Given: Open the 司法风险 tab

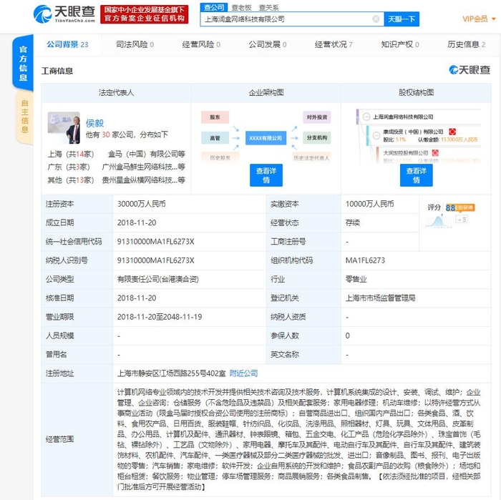Looking at the screenshot, I should [135, 44].
